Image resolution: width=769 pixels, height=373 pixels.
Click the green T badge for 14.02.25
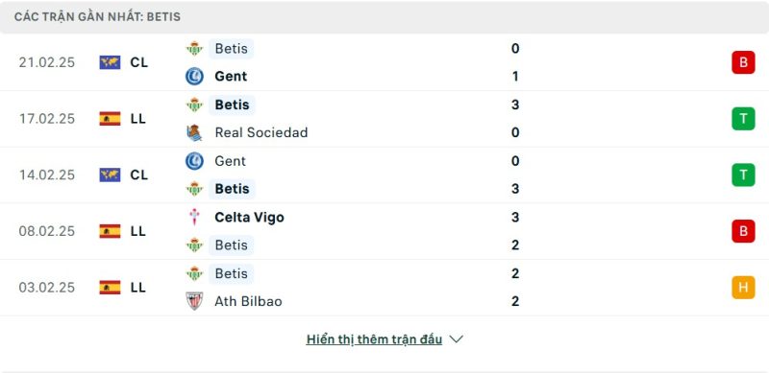tap(743, 175)
